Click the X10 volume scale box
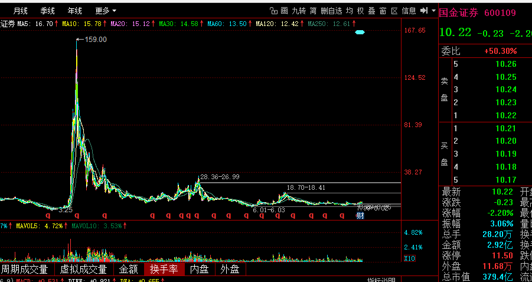532x282 pixels. (x=410, y=258)
